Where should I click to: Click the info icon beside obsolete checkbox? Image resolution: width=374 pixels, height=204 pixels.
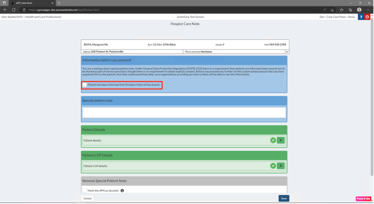[122, 190]
